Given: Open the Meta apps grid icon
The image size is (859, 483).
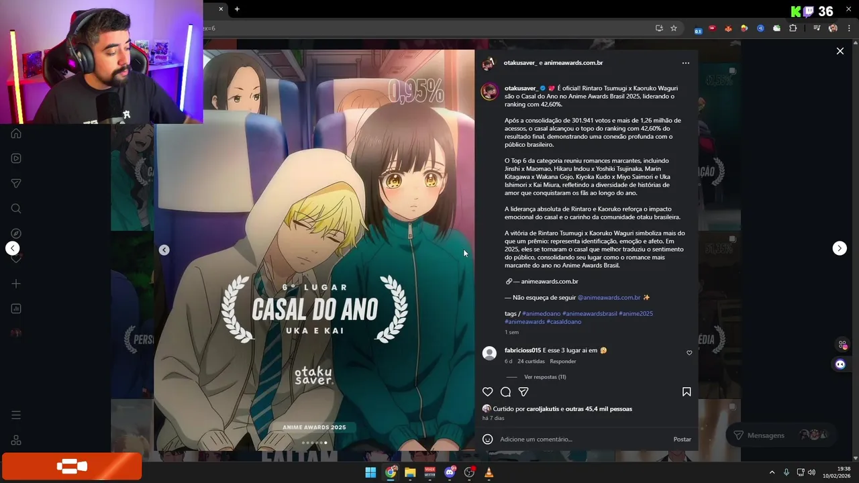Looking at the screenshot, I should click(x=16, y=440).
